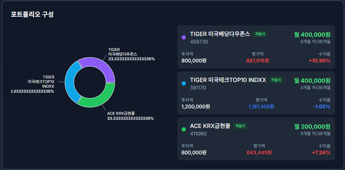Image resolution: width=345 pixels, height=170 pixels.
Task: Click the blue dot beside TIGER 미국테크TOP10 INDXX
Action: [x=184, y=83]
